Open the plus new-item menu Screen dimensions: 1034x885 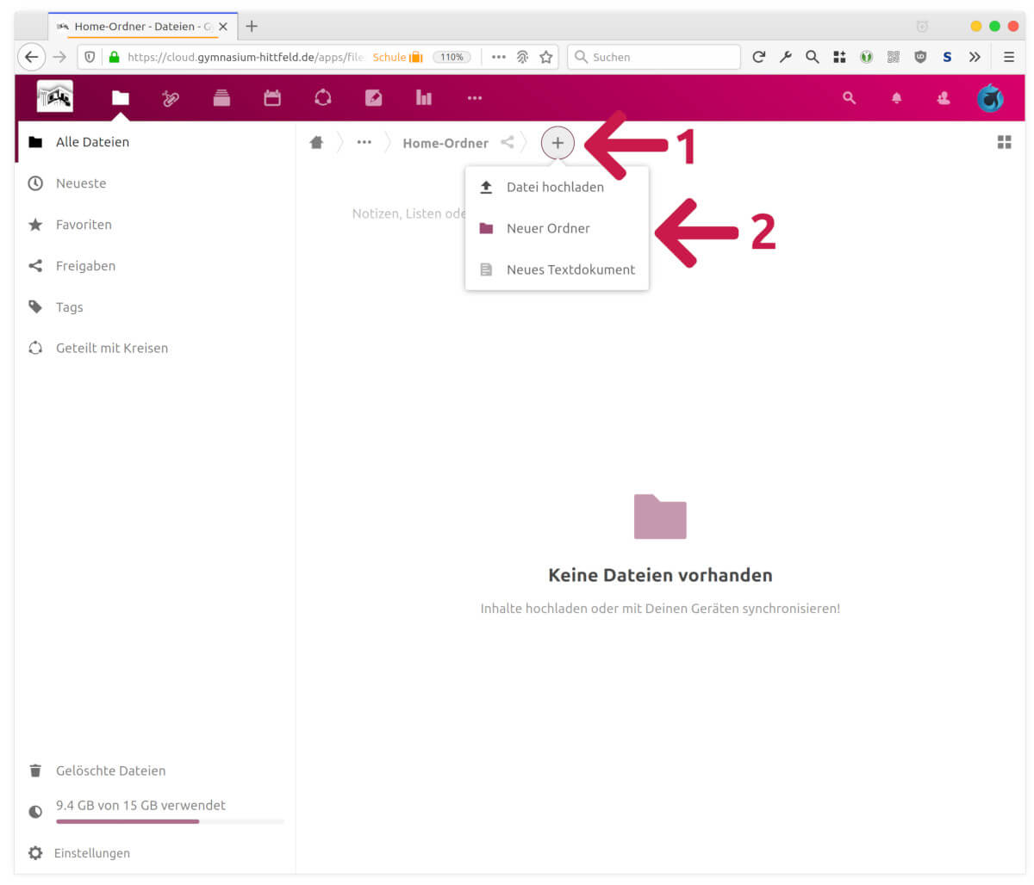[557, 143]
